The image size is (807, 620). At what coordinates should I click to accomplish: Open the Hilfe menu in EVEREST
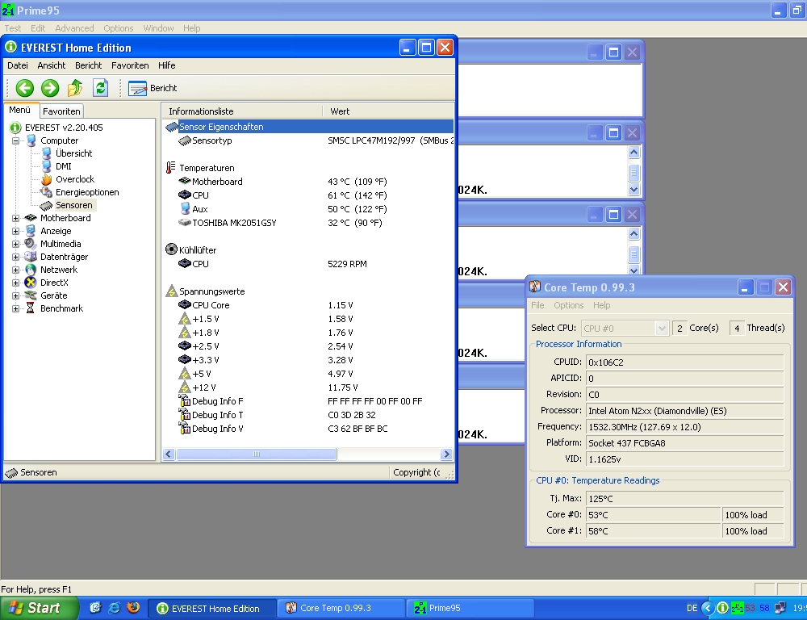167,65
